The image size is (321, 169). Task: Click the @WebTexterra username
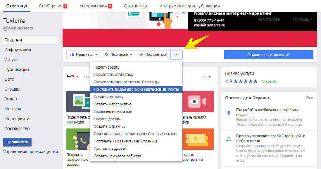coord(18,28)
